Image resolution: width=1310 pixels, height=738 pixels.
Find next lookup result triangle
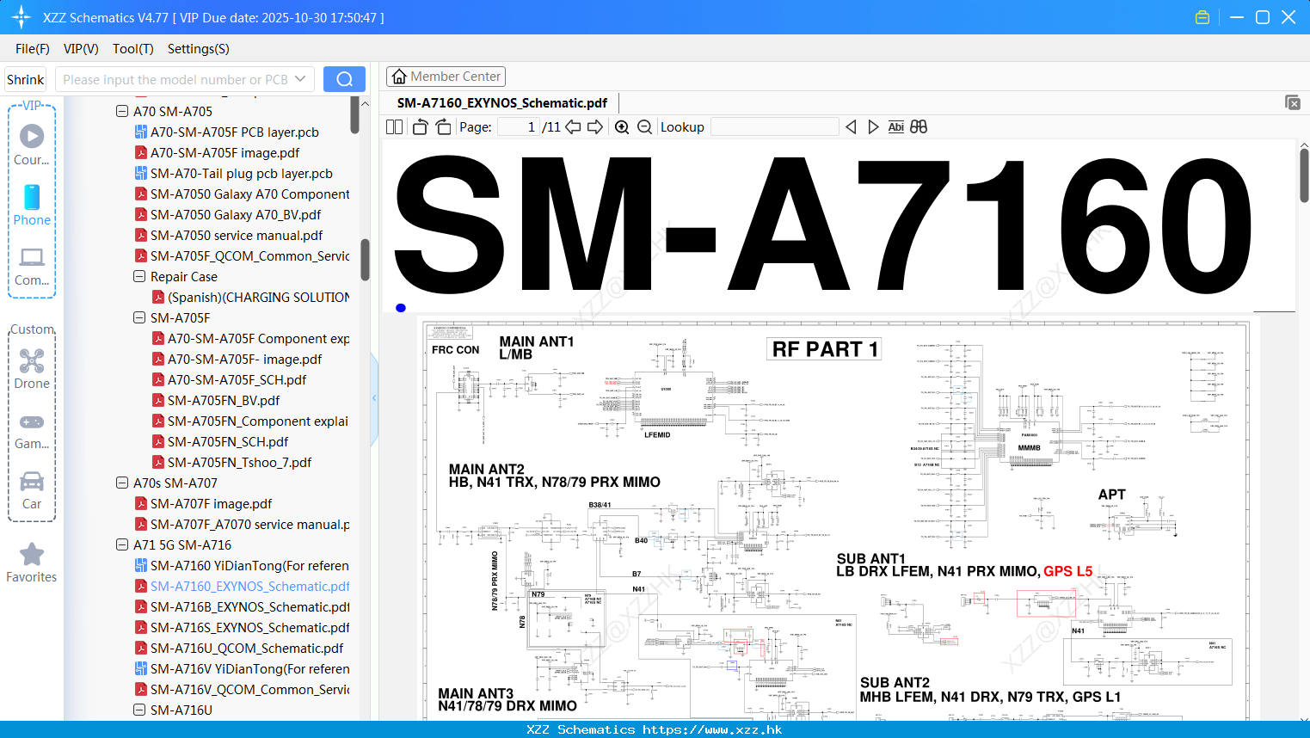873,127
